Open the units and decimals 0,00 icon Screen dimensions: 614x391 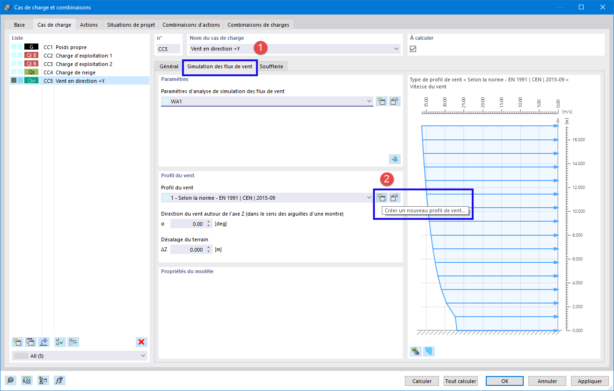(x=27, y=381)
